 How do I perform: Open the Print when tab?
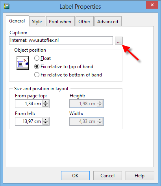coord(60,22)
